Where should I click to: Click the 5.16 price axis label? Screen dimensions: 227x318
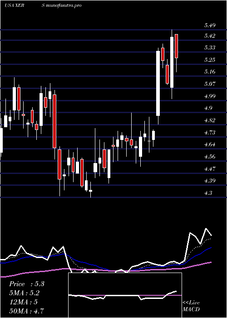click(x=210, y=72)
